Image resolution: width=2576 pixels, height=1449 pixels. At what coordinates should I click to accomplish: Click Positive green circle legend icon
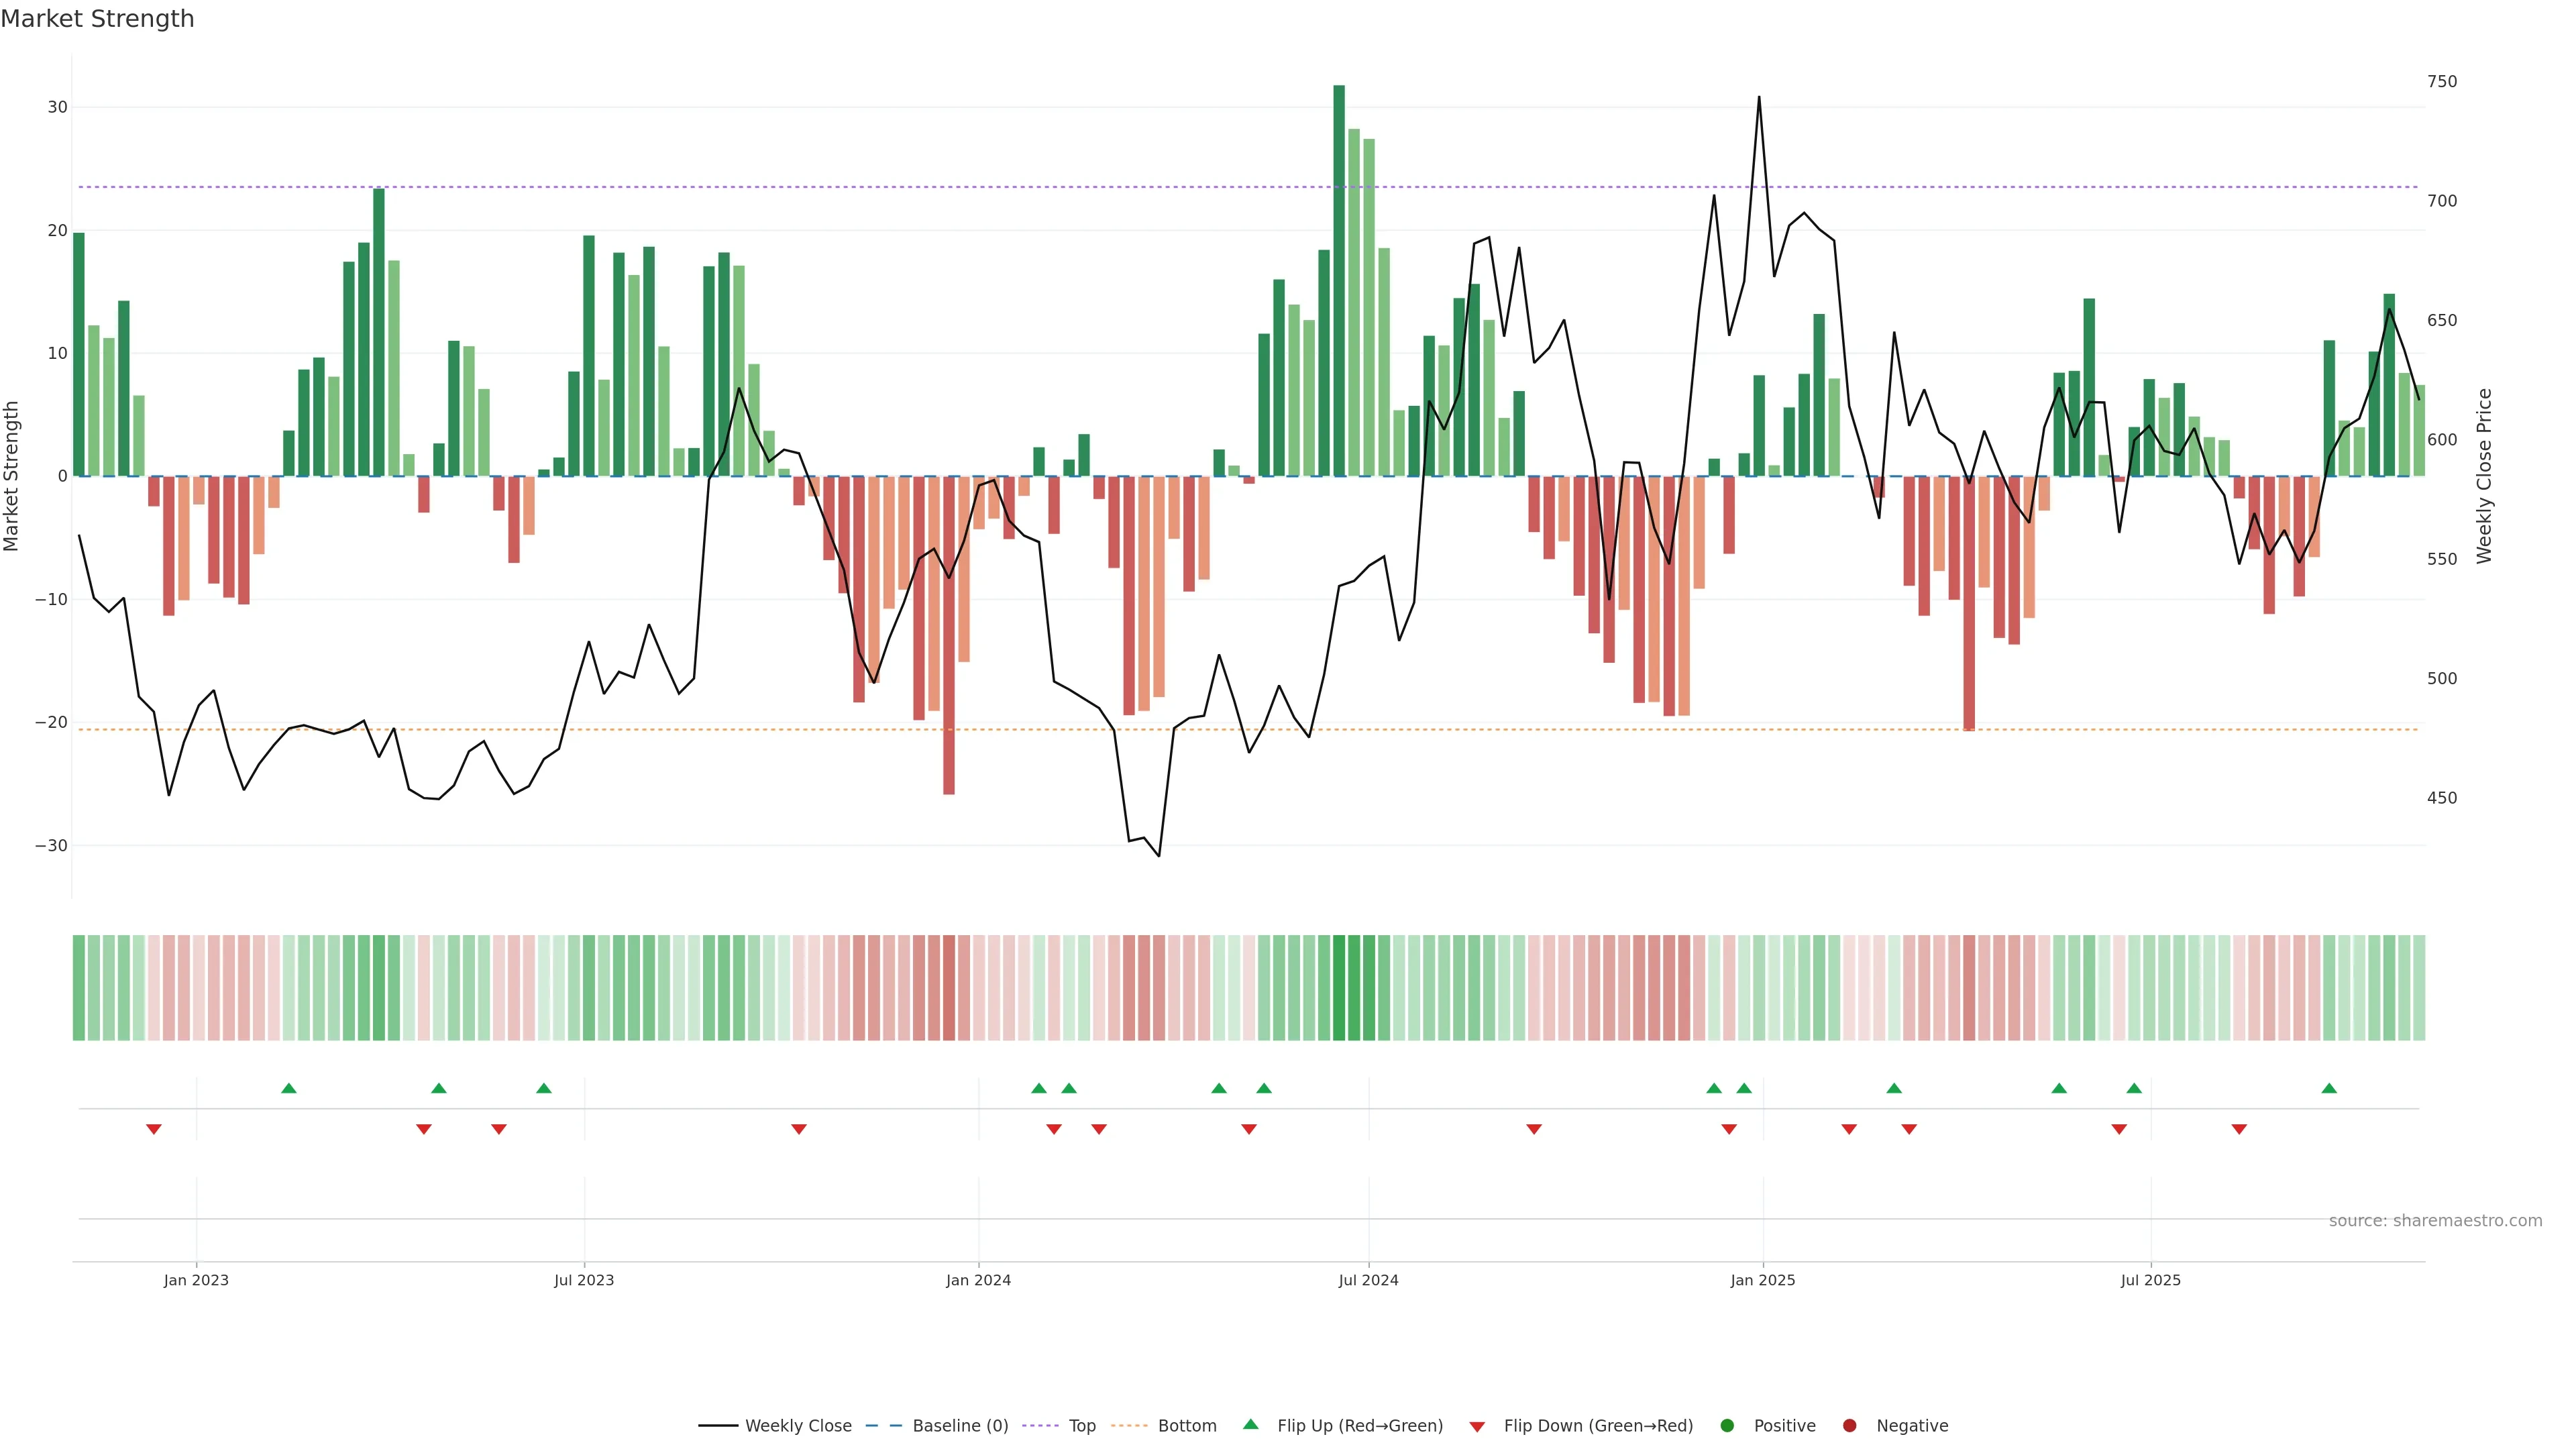pos(1727,1425)
